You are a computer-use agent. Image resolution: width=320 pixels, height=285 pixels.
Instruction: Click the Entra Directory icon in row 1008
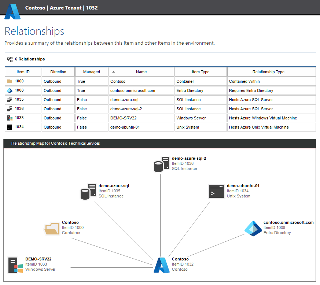(10, 90)
